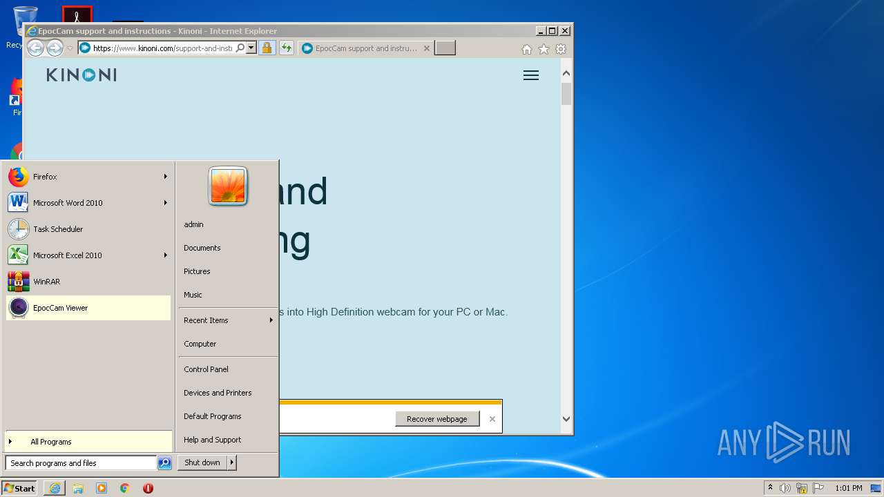Image resolution: width=884 pixels, height=497 pixels.
Task: Click the security lock icon in IE
Action: click(x=267, y=48)
